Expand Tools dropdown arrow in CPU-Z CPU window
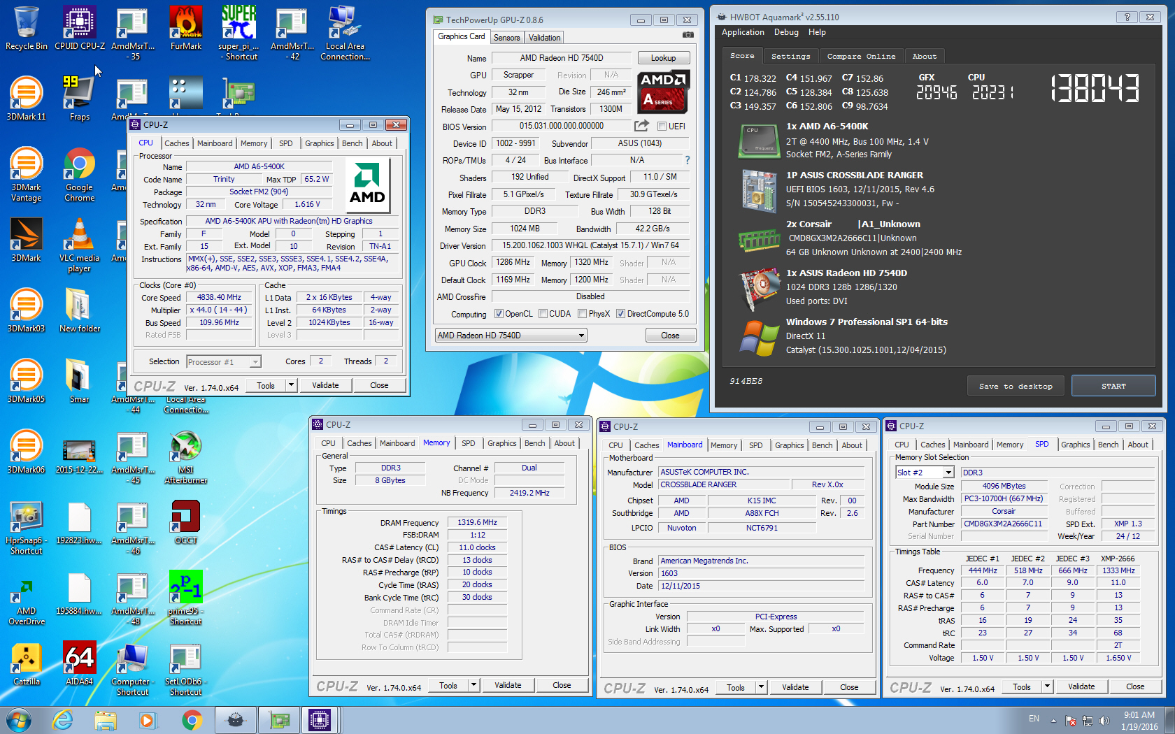This screenshot has height=734, width=1175. pos(291,384)
